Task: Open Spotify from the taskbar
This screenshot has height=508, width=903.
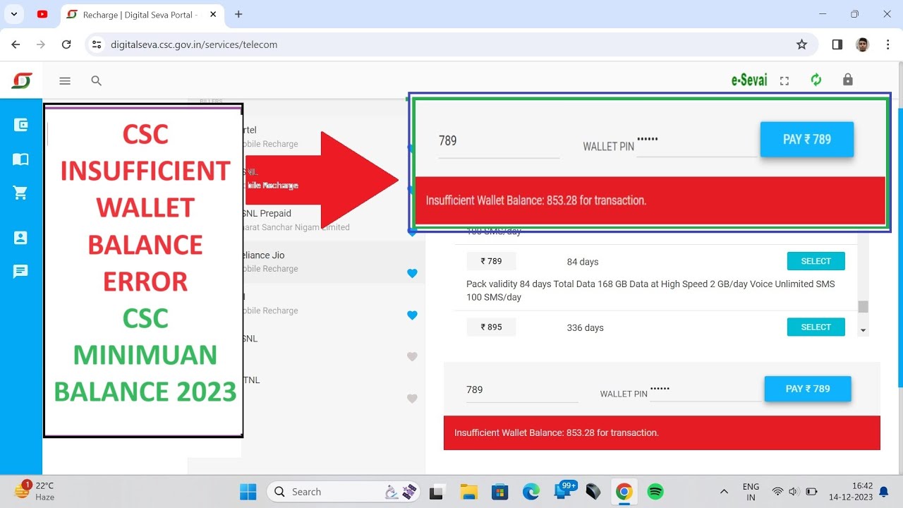Action: click(655, 492)
